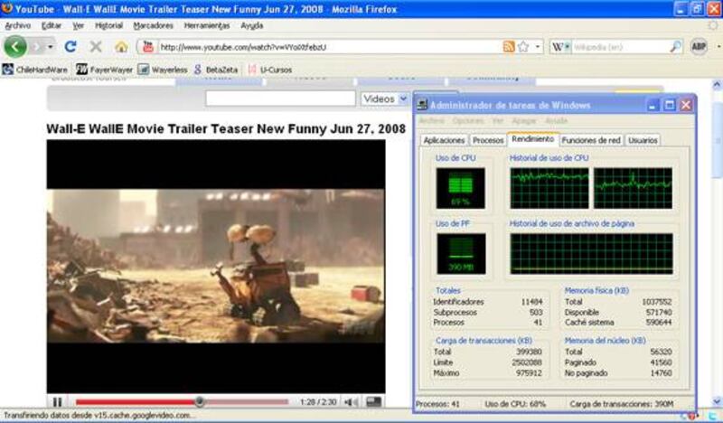723x423 pixels.
Task: Bookmark this page with the star icon
Action: tap(522, 46)
